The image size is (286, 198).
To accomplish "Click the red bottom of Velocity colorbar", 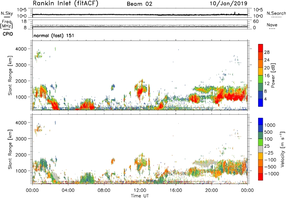I will [261, 177].
